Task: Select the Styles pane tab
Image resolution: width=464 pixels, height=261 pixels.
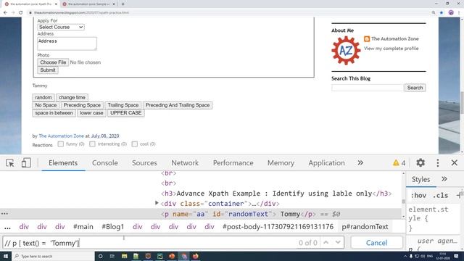Action: 420,179
